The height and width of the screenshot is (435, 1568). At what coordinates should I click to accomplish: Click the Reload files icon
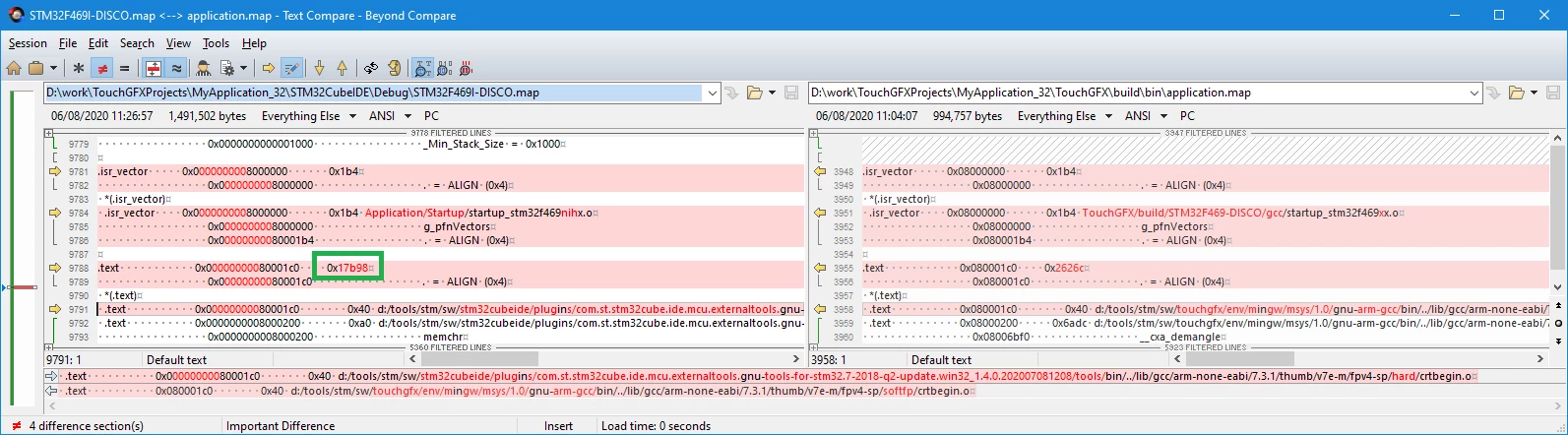point(394,68)
